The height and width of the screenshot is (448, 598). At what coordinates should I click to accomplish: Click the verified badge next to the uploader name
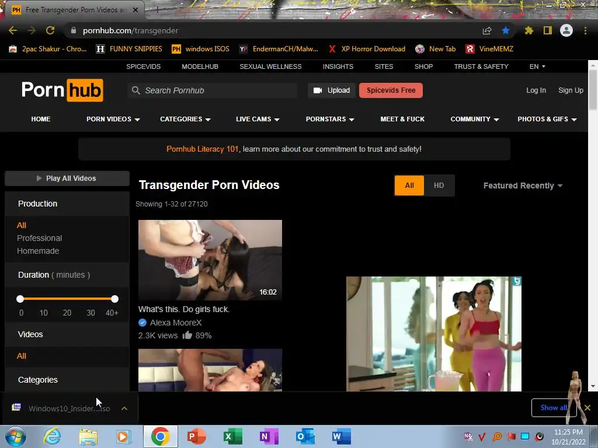(x=142, y=323)
